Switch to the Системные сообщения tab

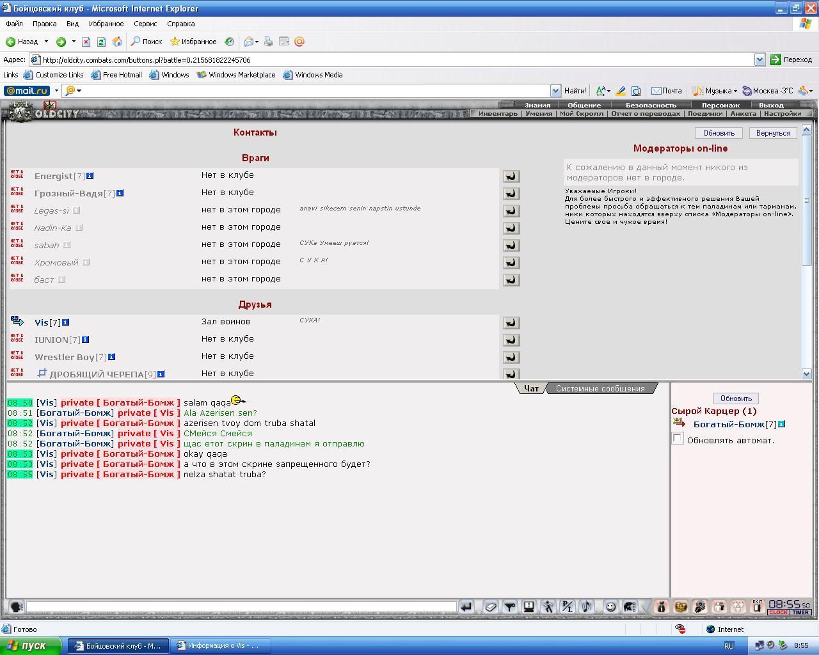(600, 388)
